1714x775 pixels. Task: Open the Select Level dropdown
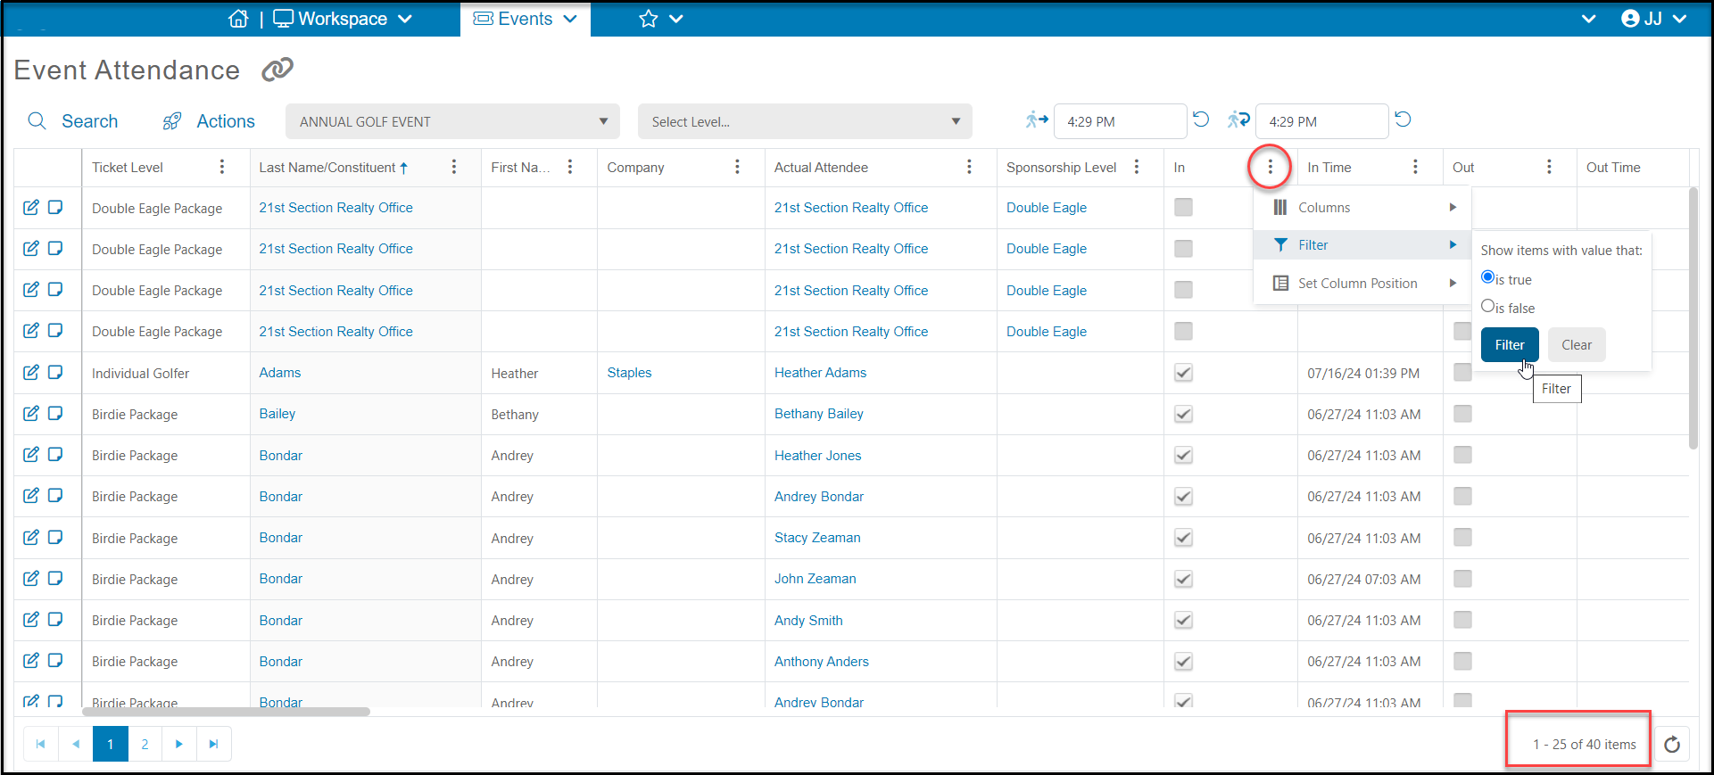805,121
